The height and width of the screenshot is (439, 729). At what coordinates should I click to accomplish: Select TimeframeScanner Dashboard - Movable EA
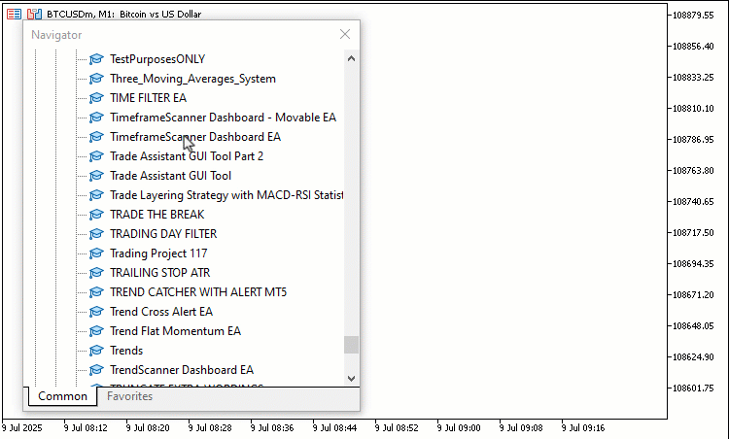pyautogui.click(x=224, y=118)
